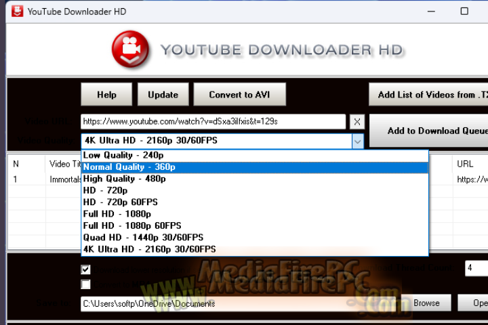Click the https URL cell in row 1

tap(472, 179)
